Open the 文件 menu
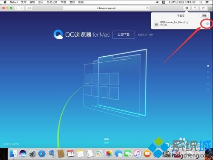This screenshot has height=160, width=213. (23, 2)
